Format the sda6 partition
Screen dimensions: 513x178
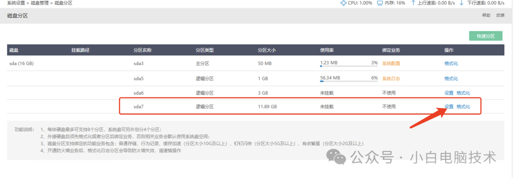tap(463, 93)
